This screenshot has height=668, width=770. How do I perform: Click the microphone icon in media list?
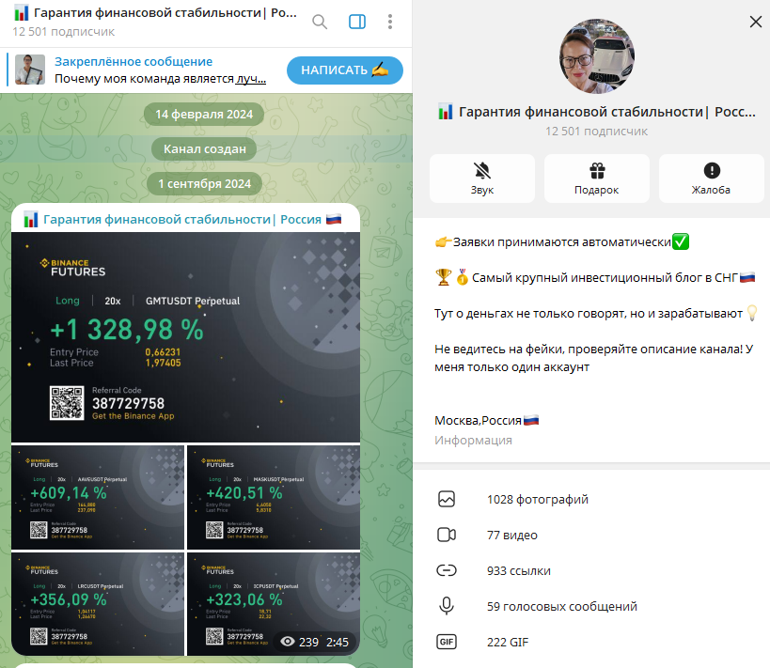pyautogui.click(x=447, y=606)
